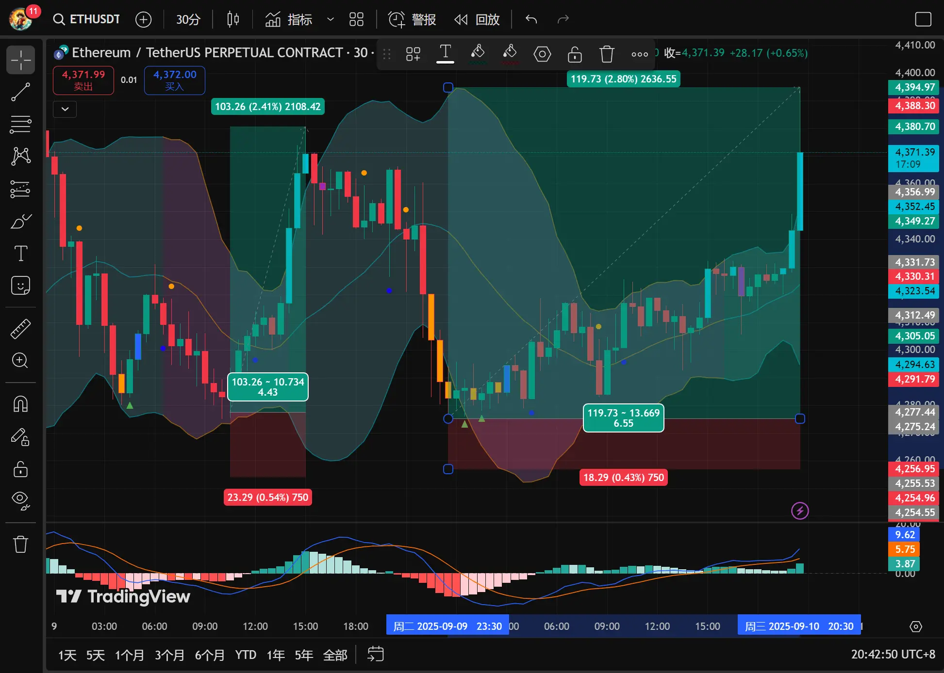This screenshot has height=673, width=944.
Task: Change stop zone fill color
Action: (x=510, y=53)
